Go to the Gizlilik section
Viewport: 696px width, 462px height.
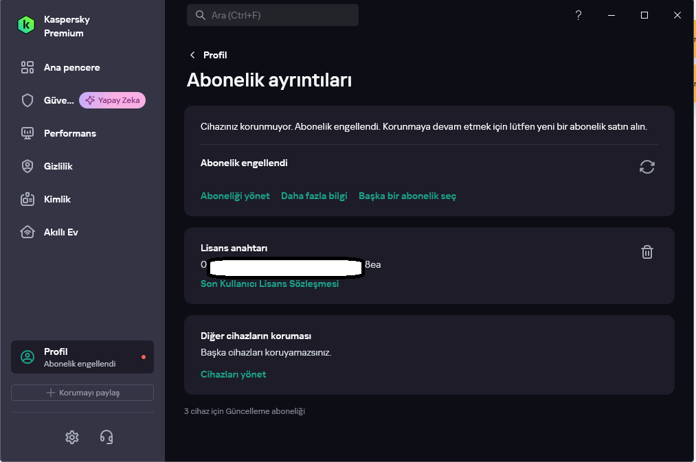pyautogui.click(x=58, y=166)
